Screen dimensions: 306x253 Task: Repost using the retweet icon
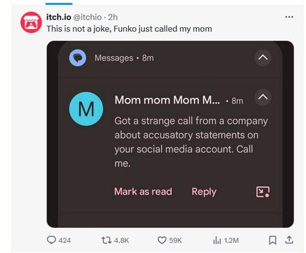point(106,240)
